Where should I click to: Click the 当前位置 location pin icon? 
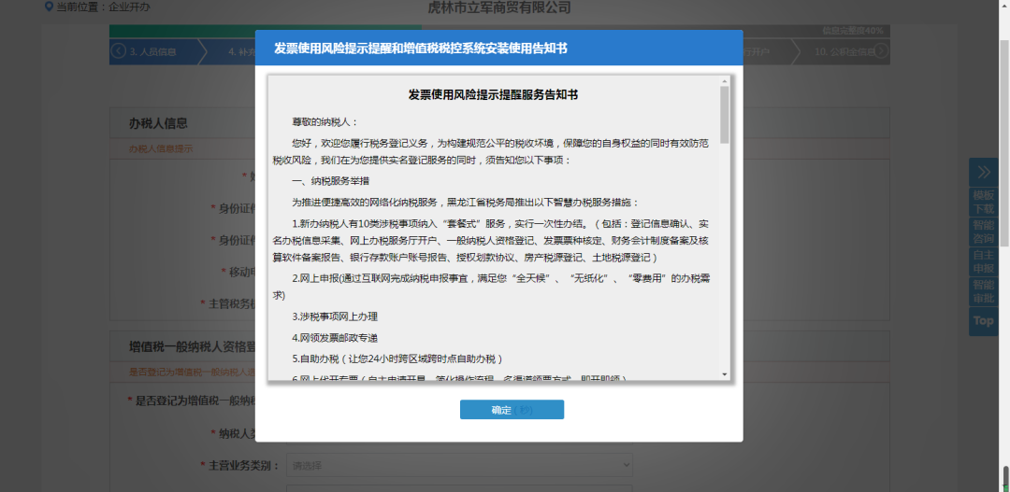(49, 7)
